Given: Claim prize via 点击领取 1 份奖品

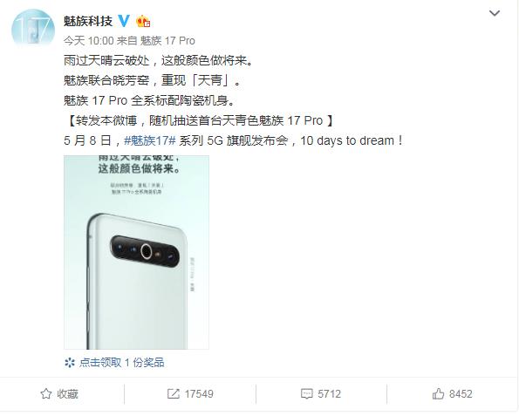Looking at the screenshot, I should point(121,363).
